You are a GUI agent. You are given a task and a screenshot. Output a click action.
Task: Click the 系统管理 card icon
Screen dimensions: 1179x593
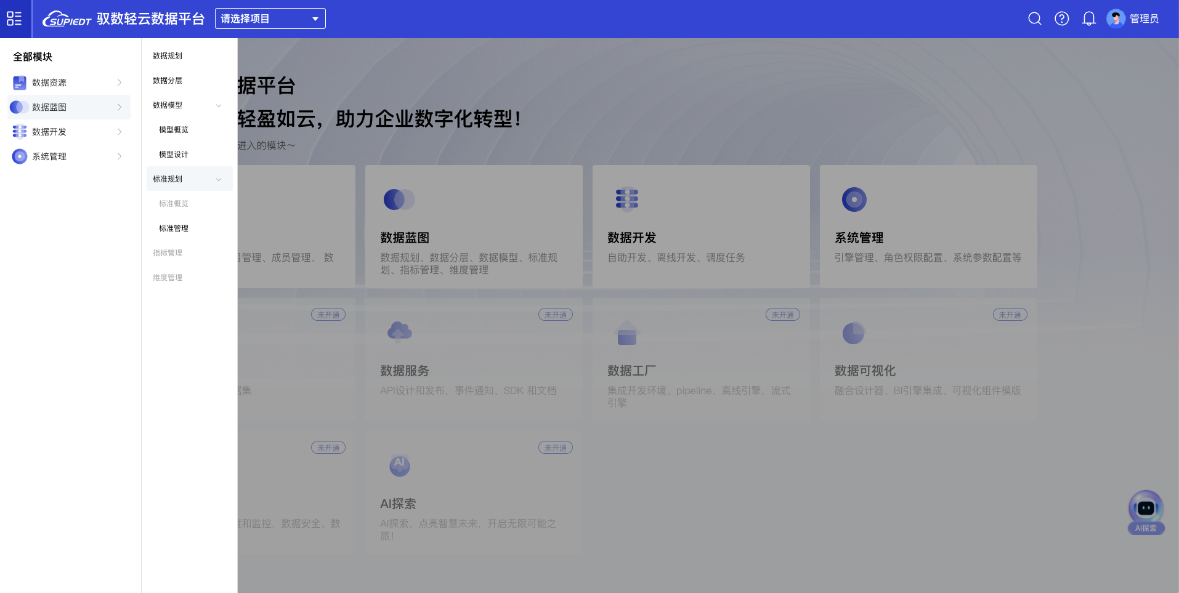854,200
